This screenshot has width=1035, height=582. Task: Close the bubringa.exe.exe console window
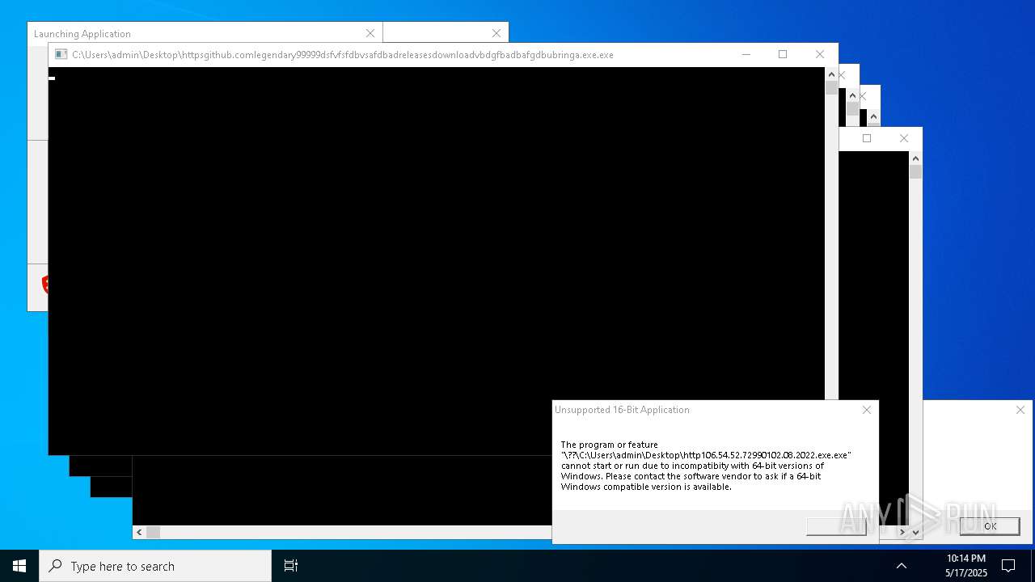pyautogui.click(x=820, y=54)
